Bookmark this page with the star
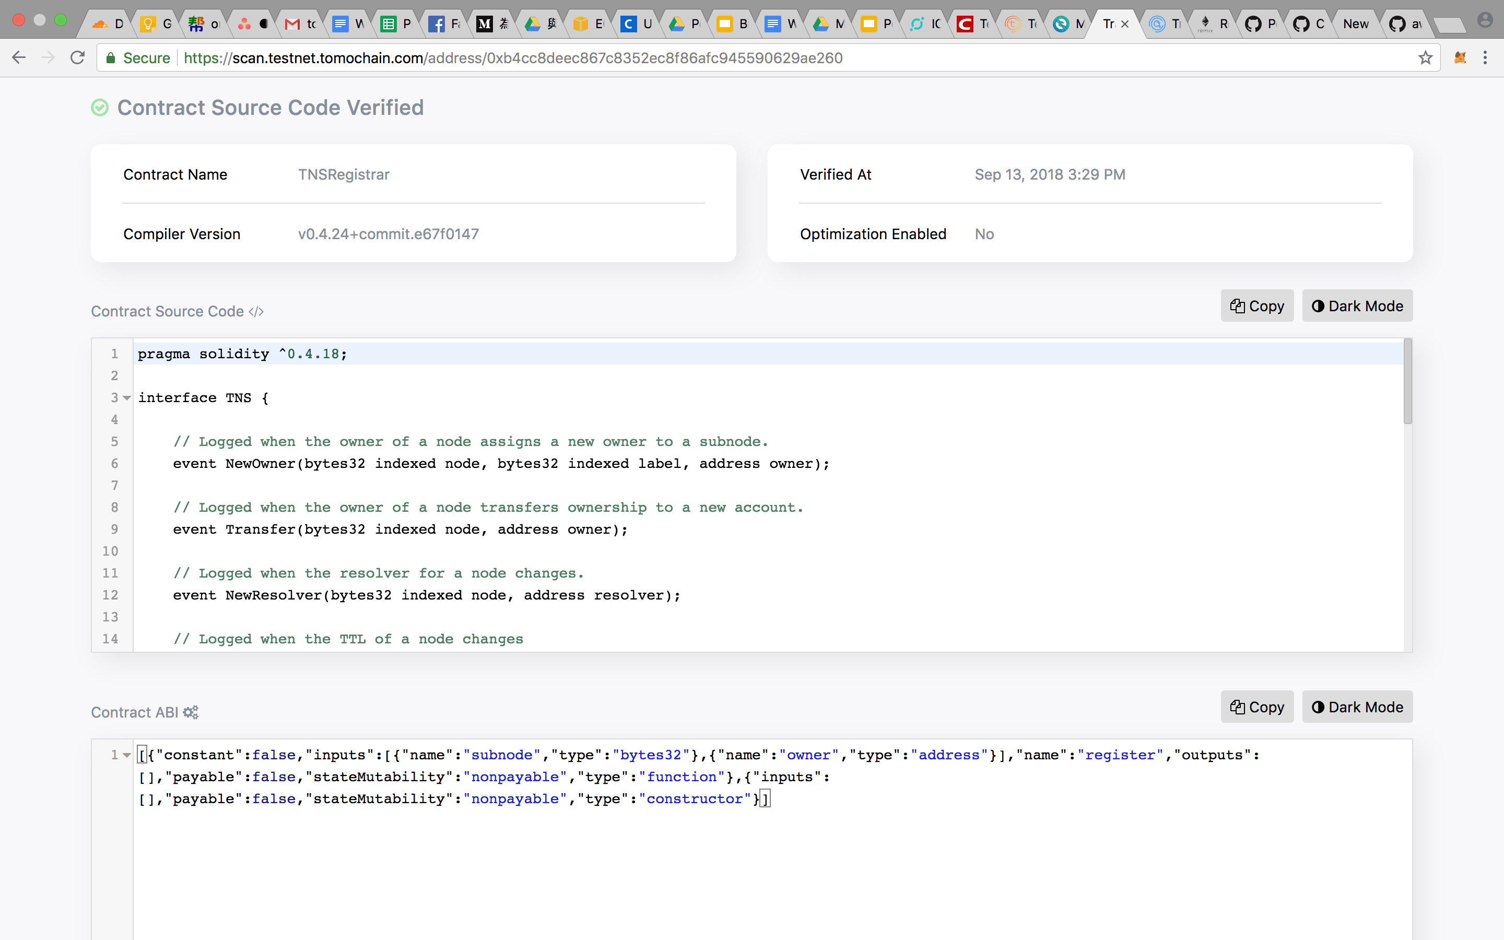The height and width of the screenshot is (940, 1504). 1425,58
